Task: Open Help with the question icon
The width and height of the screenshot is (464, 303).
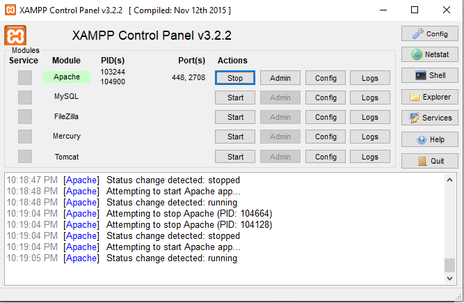Action: (430, 139)
